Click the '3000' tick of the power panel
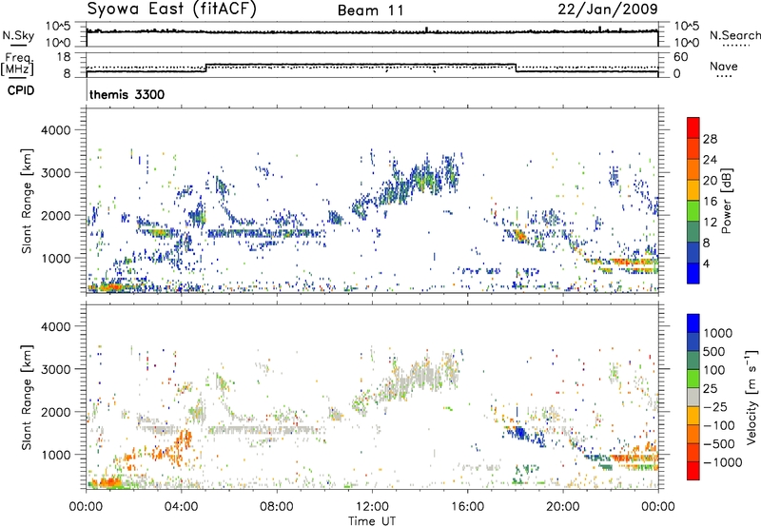This screenshot has height=527, width=761. click(x=55, y=173)
